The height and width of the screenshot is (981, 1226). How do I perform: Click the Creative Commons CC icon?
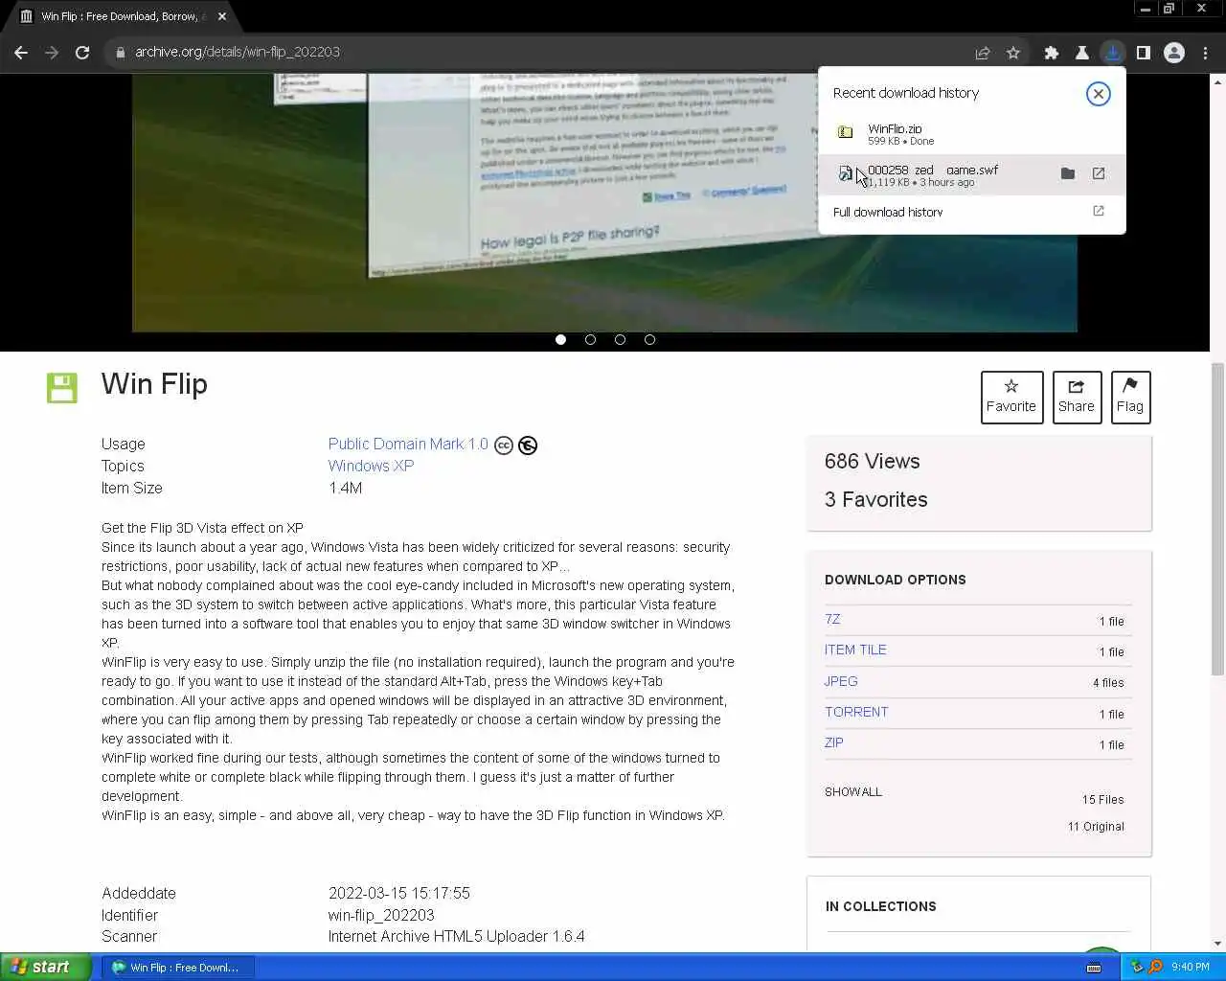pos(504,445)
